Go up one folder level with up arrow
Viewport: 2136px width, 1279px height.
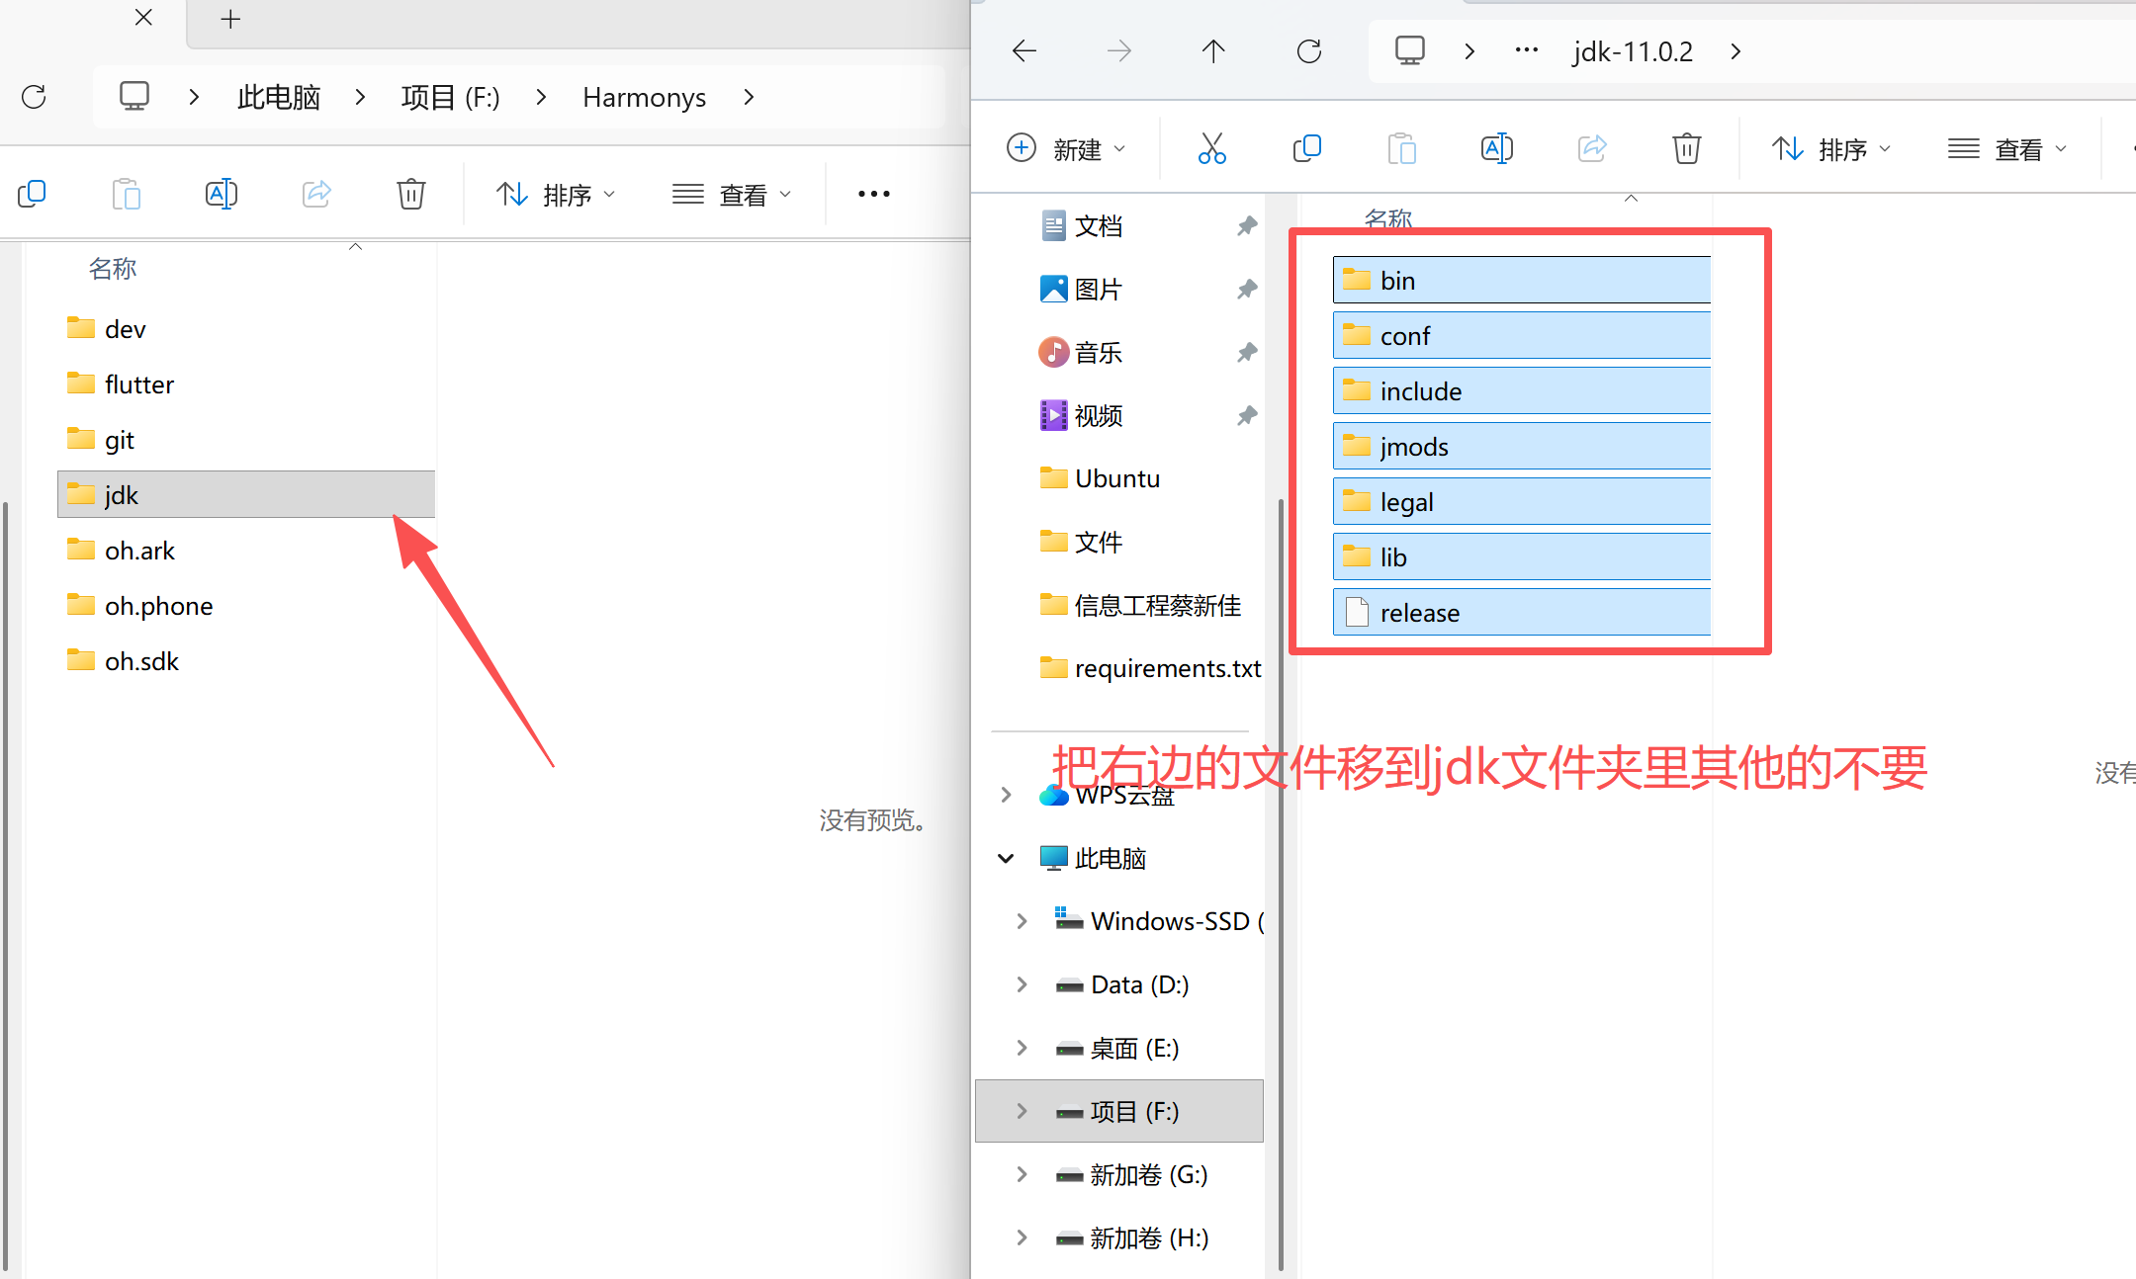pyautogui.click(x=1213, y=51)
